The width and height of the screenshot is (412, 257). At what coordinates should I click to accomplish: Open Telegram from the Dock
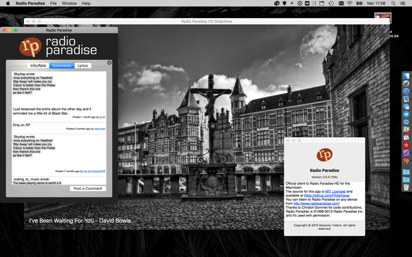(406, 114)
